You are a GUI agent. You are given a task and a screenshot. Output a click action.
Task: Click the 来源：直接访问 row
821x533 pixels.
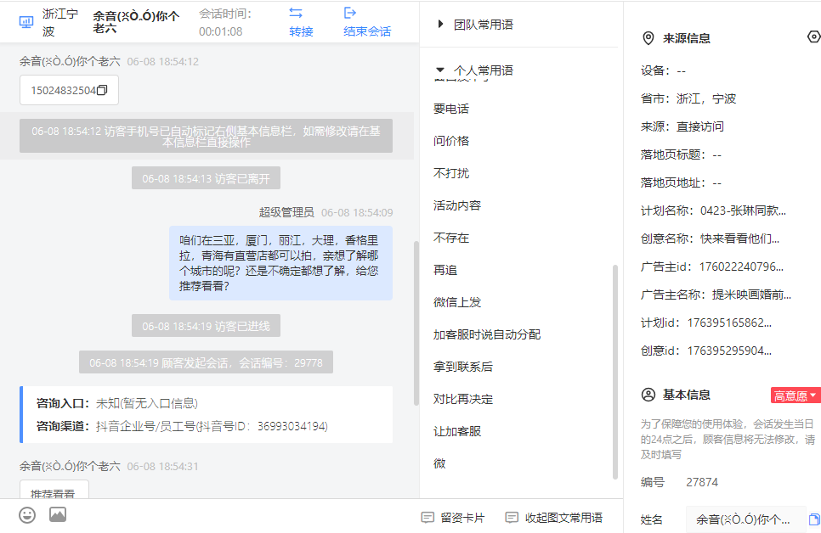pos(682,126)
